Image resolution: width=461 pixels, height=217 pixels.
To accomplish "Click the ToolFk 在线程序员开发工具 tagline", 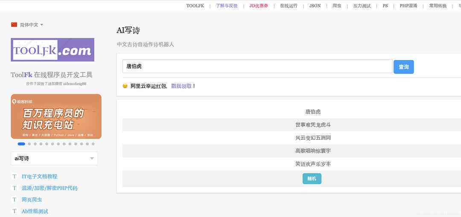I will (52, 75).
